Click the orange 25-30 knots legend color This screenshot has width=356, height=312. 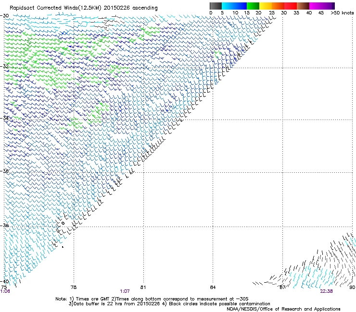click(x=278, y=6)
